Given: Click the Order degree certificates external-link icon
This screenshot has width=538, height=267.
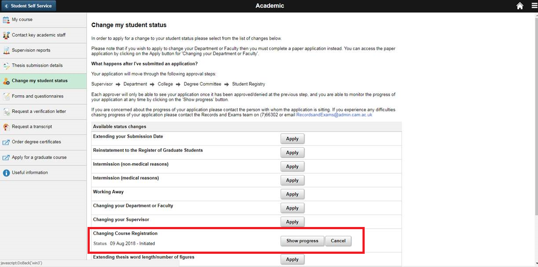Looking at the screenshot, I should pos(6,142).
